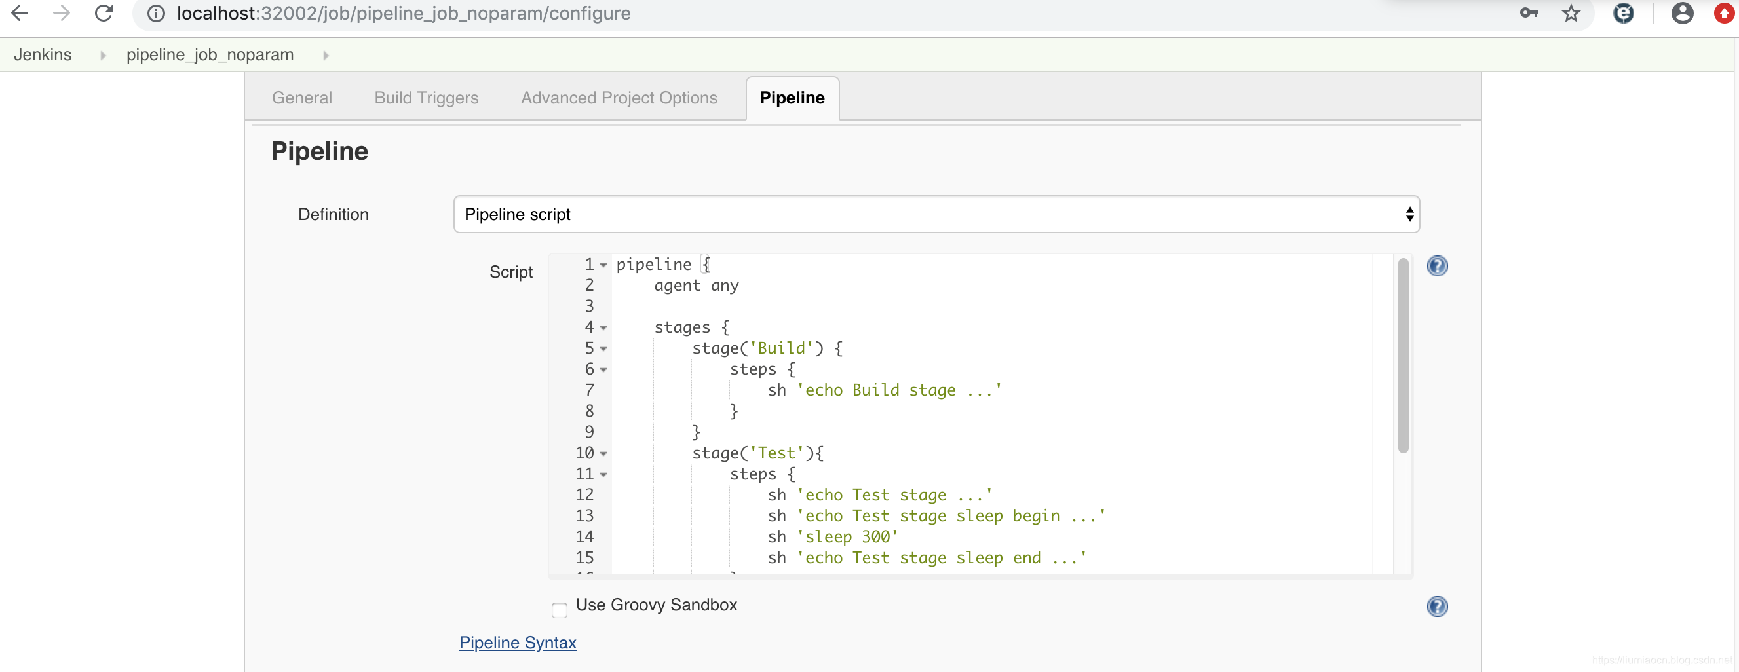Bookmark this page with the star icon
1739x672 pixels.
pyautogui.click(x=1571, y=13)
